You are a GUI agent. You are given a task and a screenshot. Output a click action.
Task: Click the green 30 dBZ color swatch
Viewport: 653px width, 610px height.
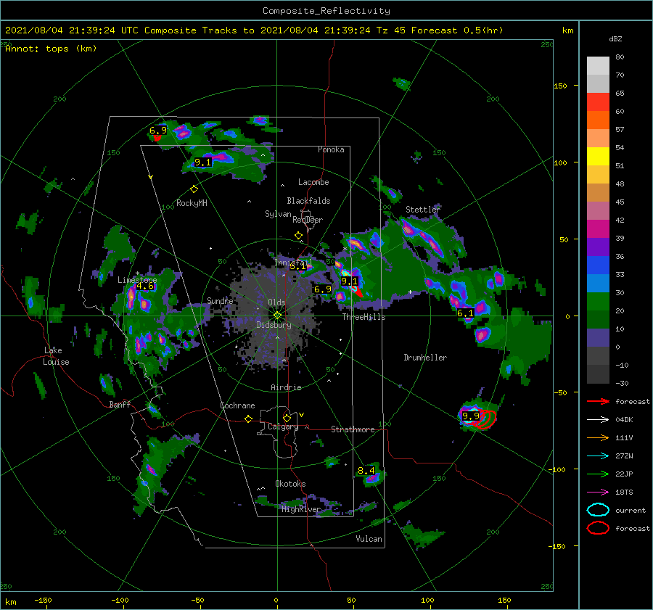point(598,302)
